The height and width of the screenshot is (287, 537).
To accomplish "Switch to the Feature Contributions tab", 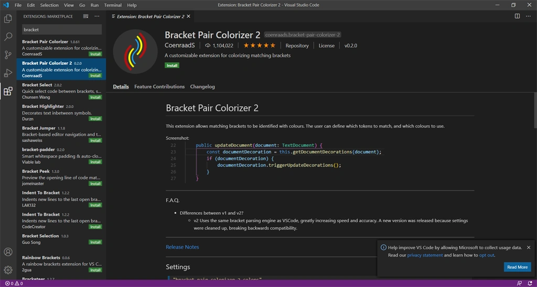I will click(x=159, y=87).
